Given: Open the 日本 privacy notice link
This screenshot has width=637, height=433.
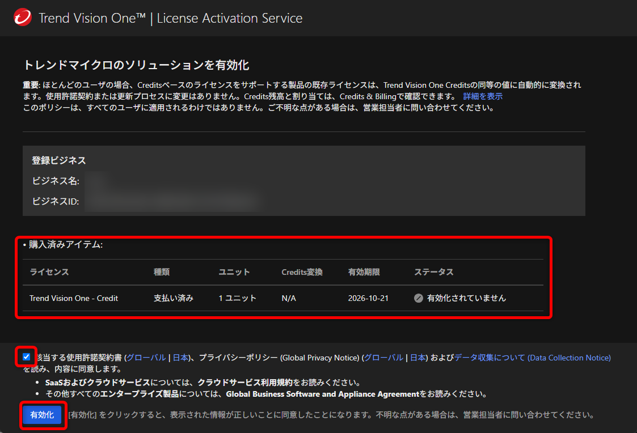Looking at the screenshot, I should click(x=418, y=358).
